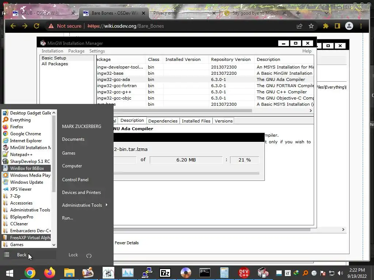
Task: Open Dev-C++ from the taskbar
Action: [244, 273]
